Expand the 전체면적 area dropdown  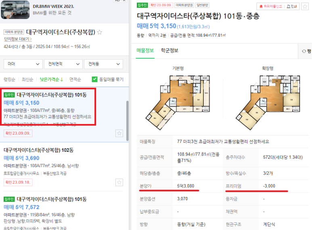[x=63, y=64]
